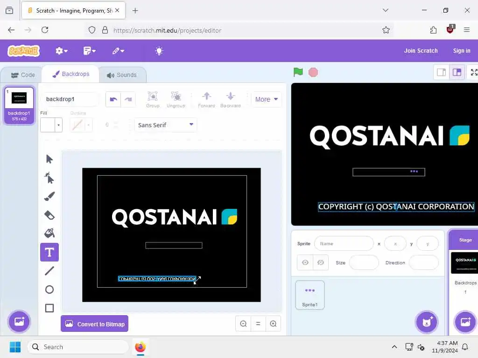Click the Scratch logo
This screenshot has height=358, width=478.
pyautogui.click(x=24, y=51)
